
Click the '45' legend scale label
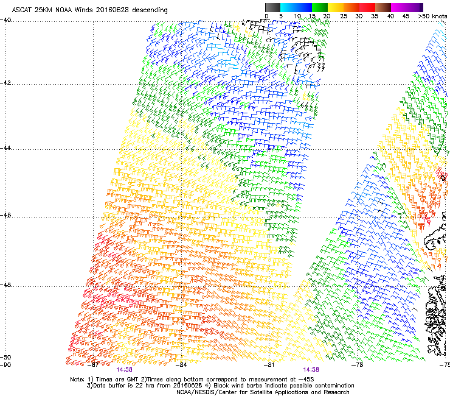click(406, 16)
